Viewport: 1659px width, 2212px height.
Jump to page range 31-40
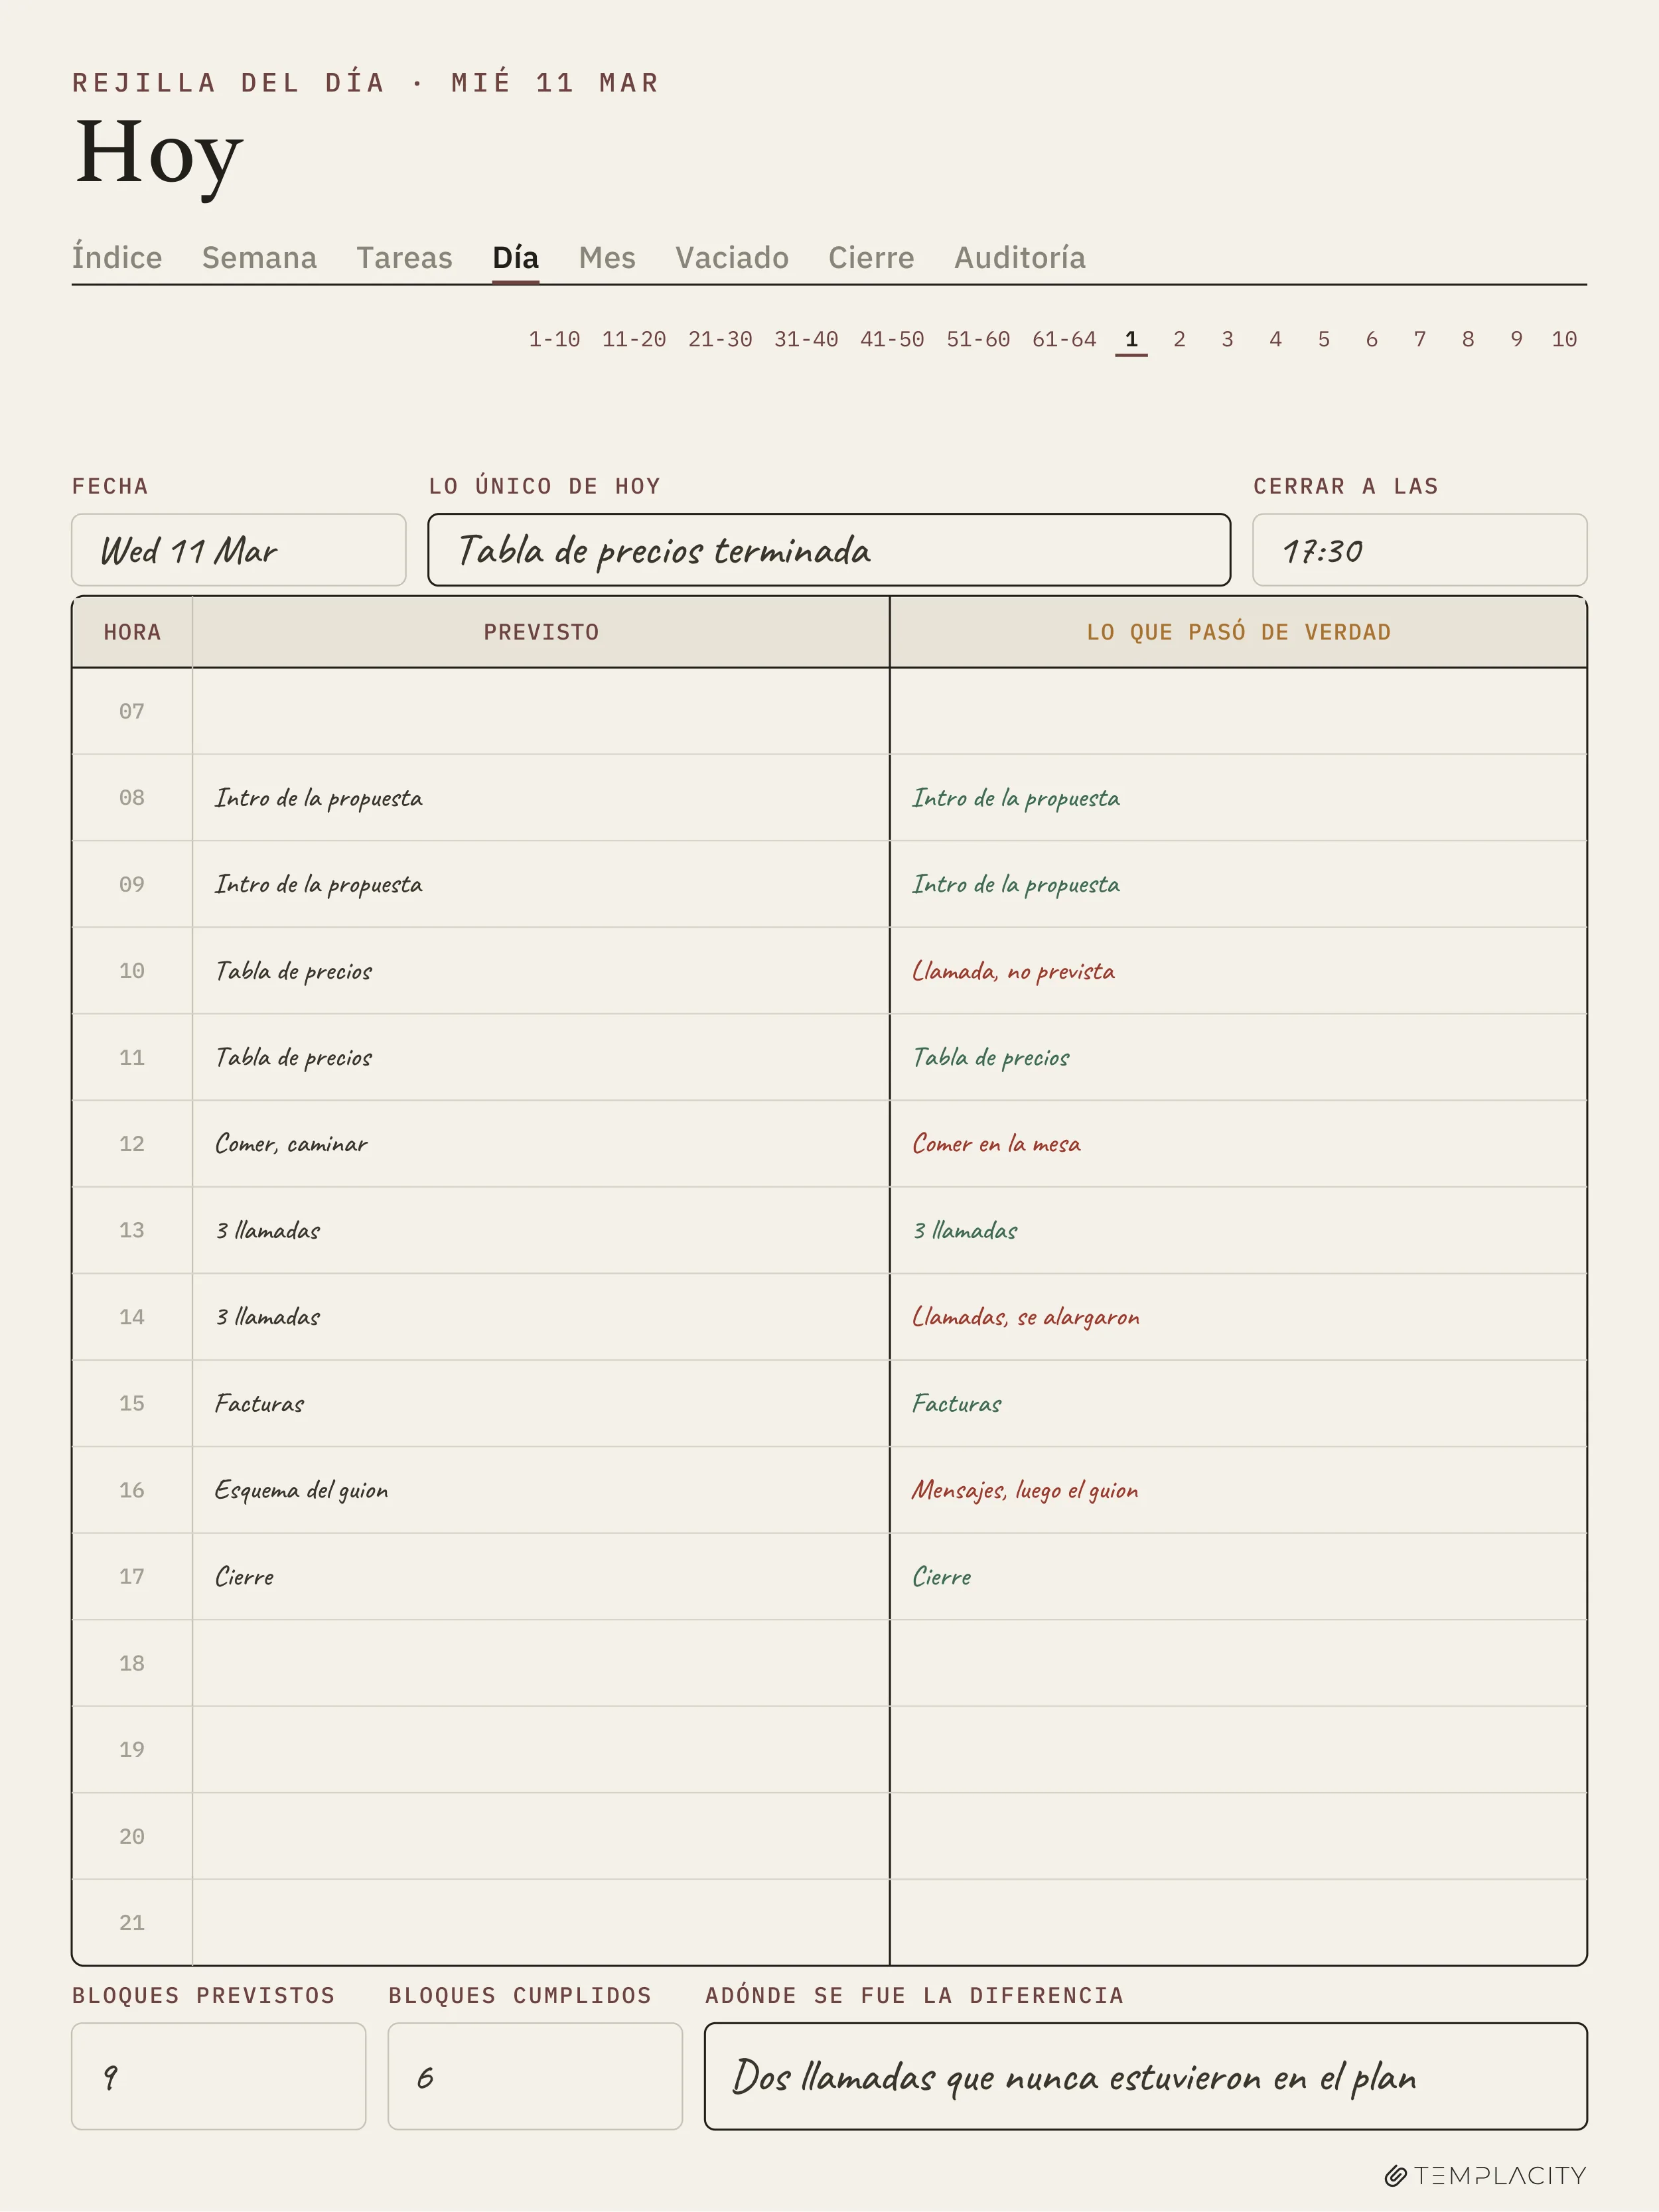point(806,339)
